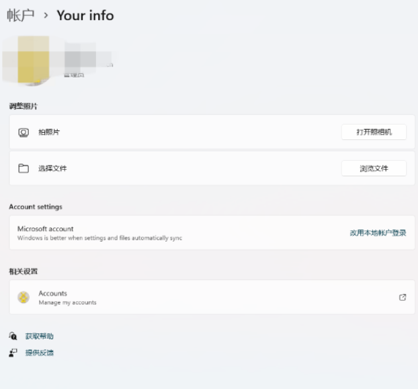
Task: Open the external link icon in Accounts row
Action: tap(403, 297)
